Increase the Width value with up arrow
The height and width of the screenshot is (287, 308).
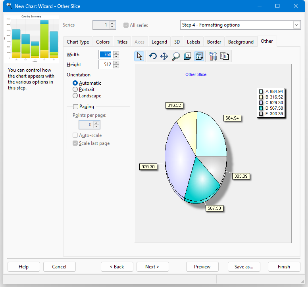[116, 53]
